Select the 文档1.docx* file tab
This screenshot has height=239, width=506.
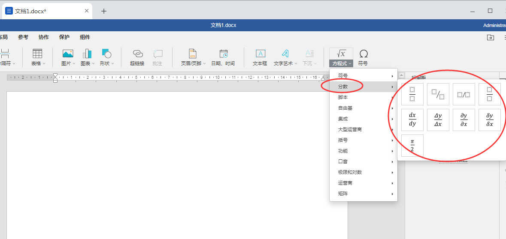tap(47, 11)
